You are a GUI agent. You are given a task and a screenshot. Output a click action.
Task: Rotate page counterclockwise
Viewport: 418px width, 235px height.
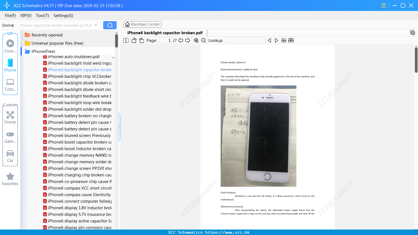pos(134,41)
